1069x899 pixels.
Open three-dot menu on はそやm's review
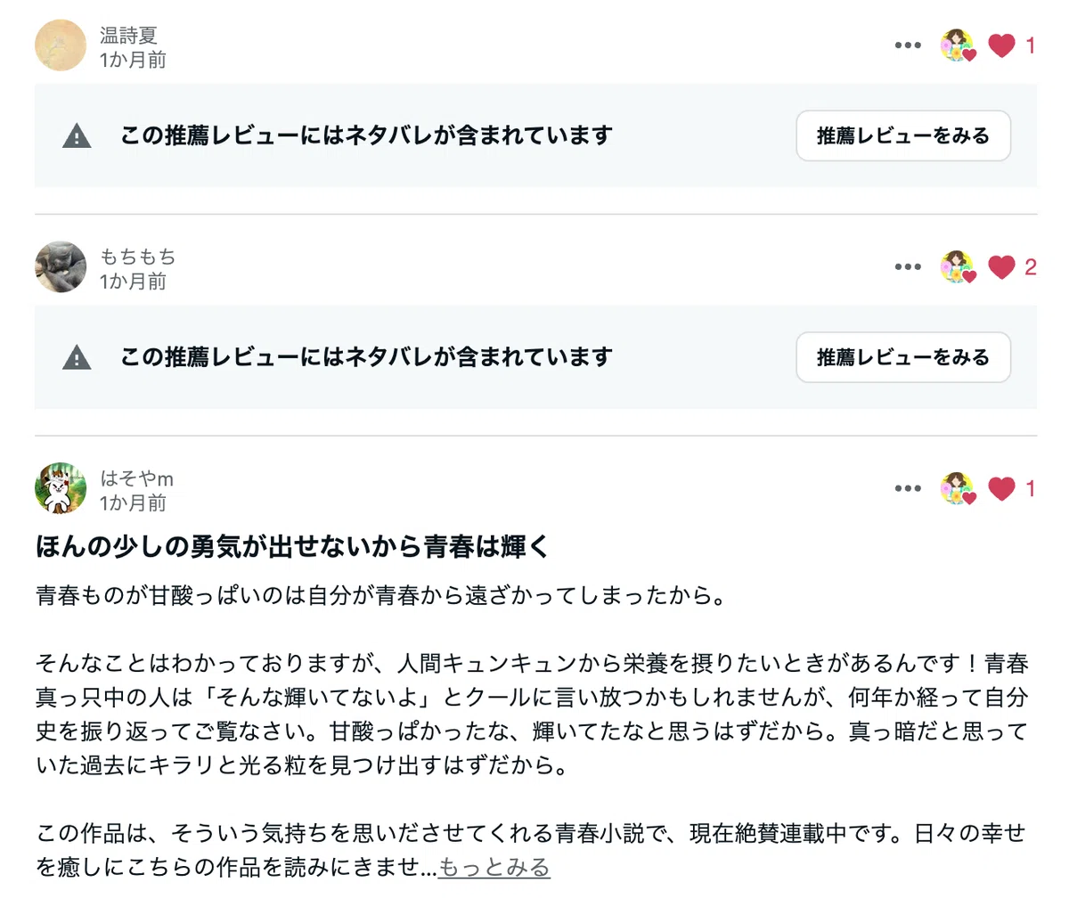(908, 488)
